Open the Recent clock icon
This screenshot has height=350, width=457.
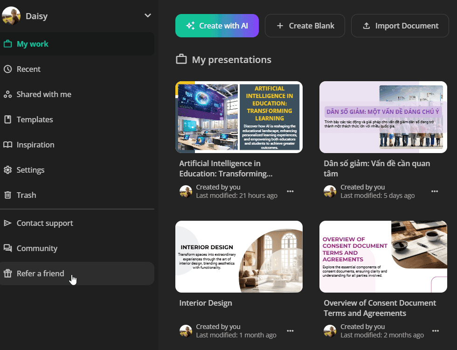pyautogui.click(x=7, y=69)
